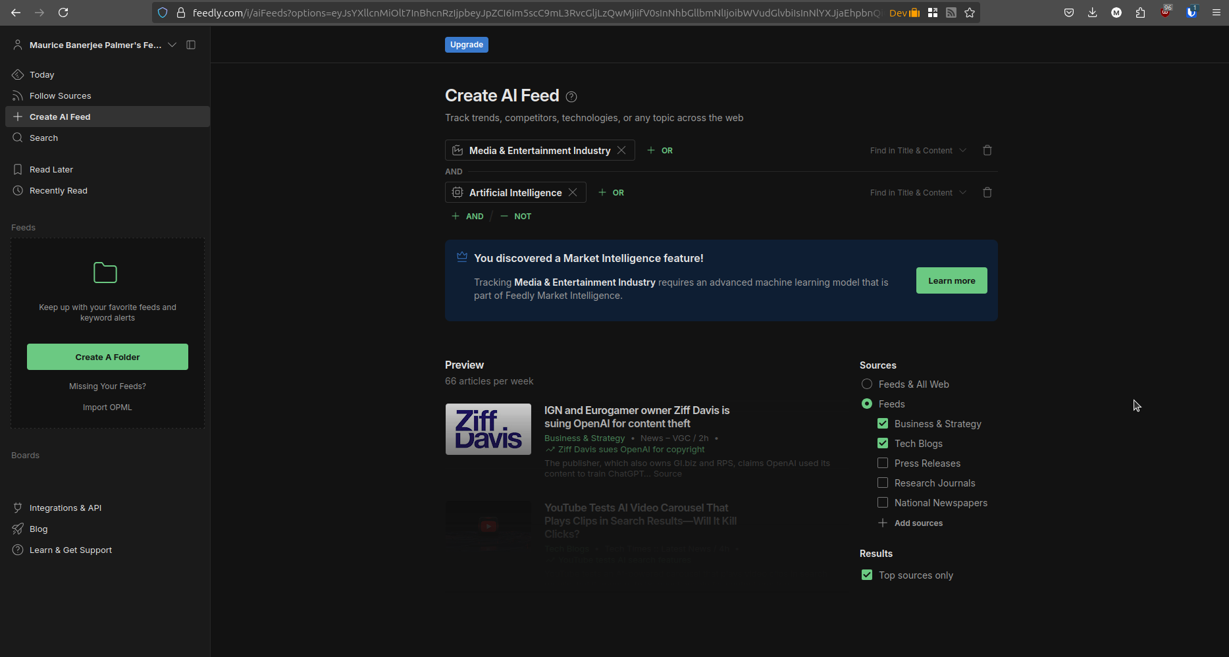Viewport: 1229px width, 657px height.
Task: Add OR term to Media & Entertainment row
Action: [660, 151]
